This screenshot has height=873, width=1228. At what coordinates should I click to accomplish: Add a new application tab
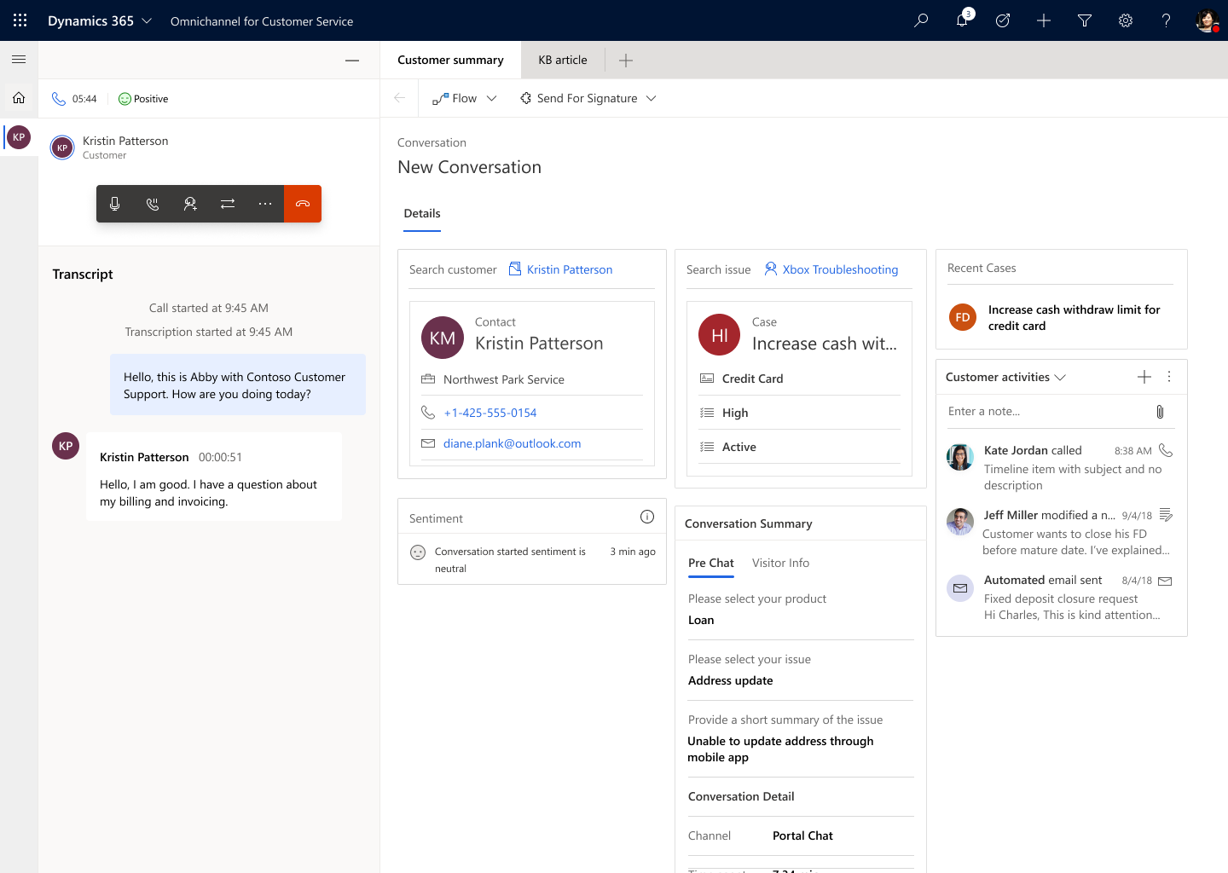626,61
